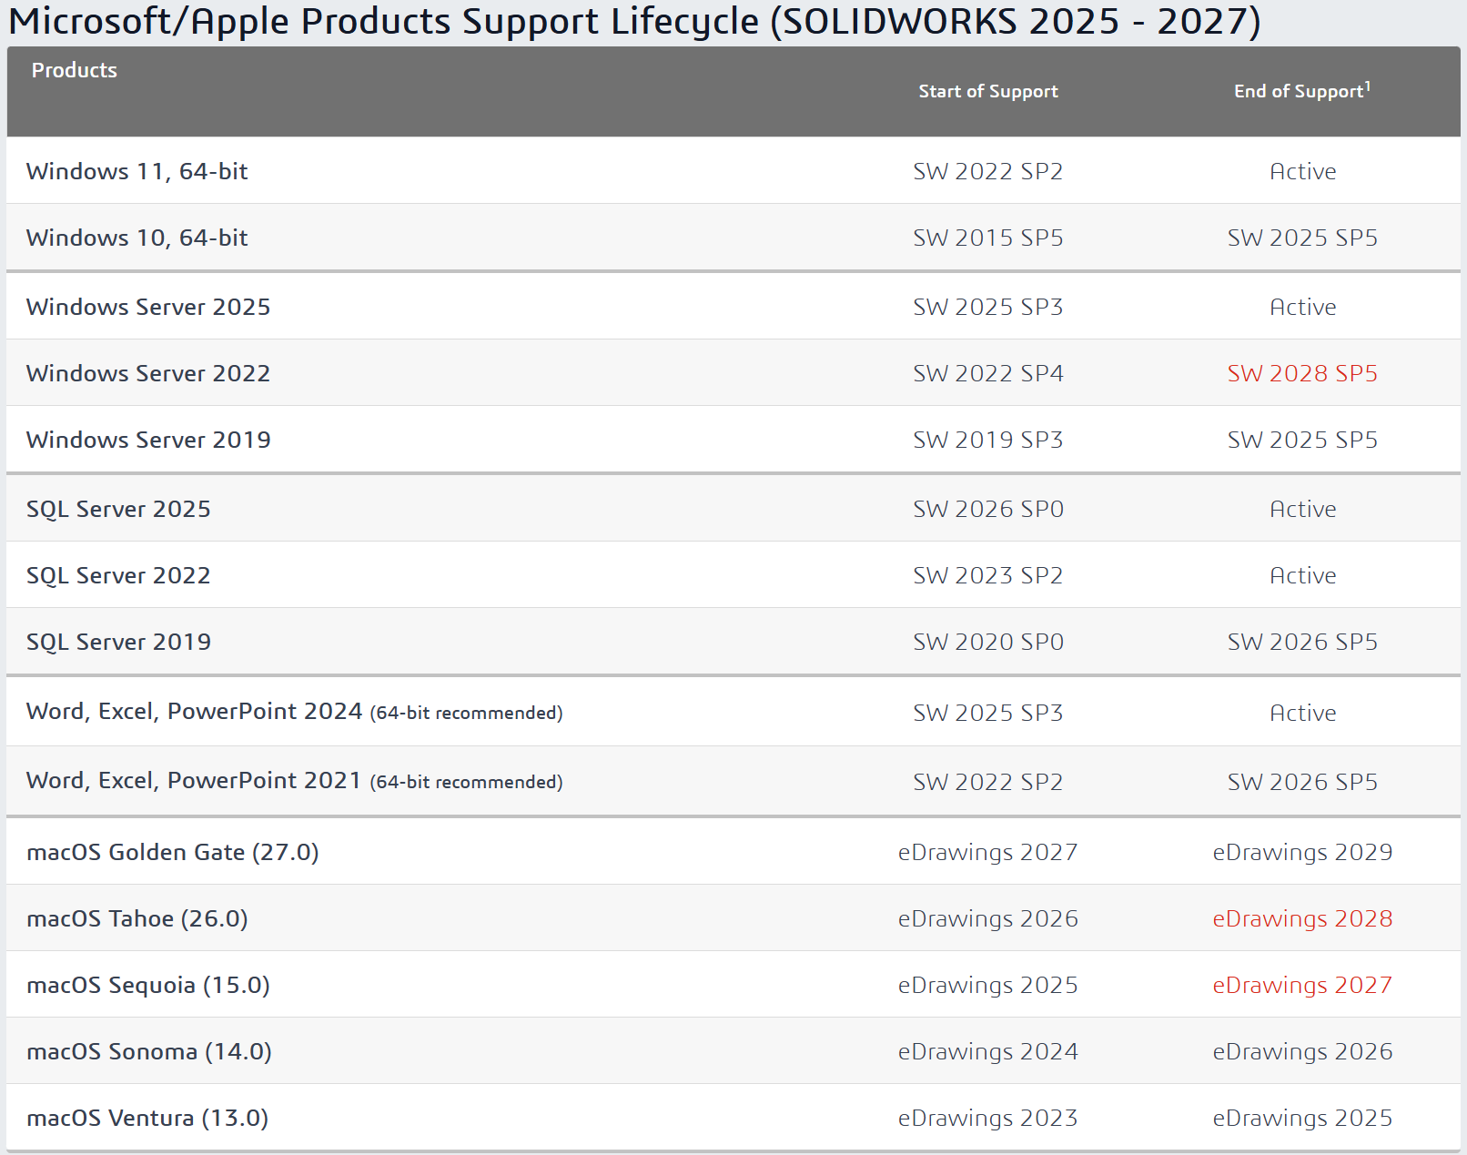The width and height of the screenshot is (1467, 1155).
Task: Click SW 2025 SP3 in Windows Server 2025 row
Action: coord(988,307)
